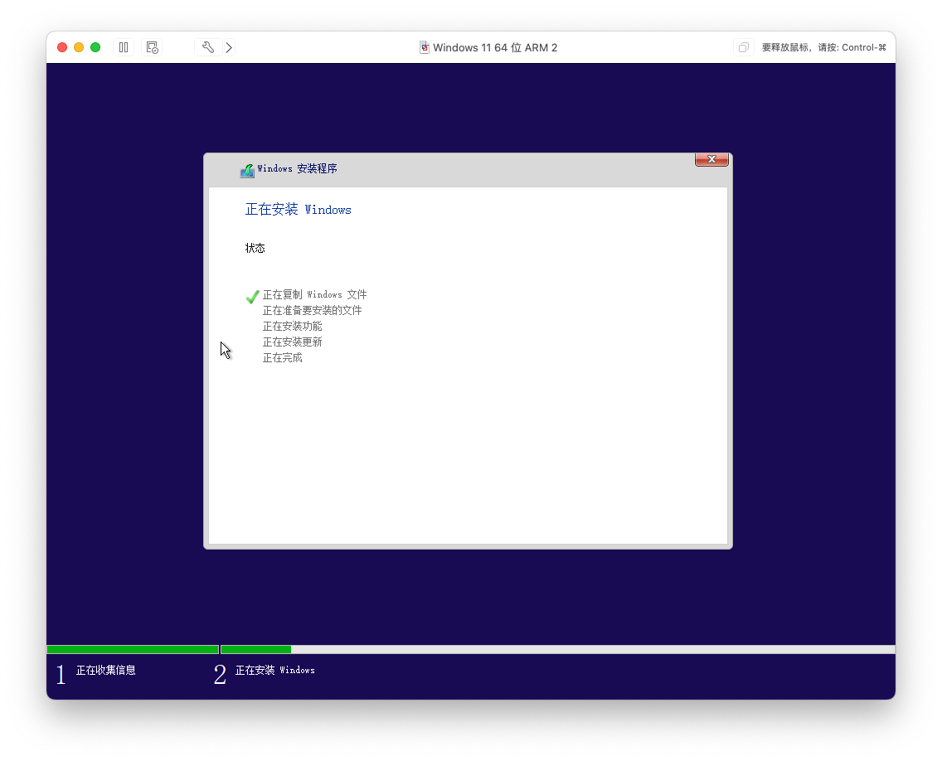Viewport: 942px width, 761px height.
Task: Click '正在安装更新' status line
Action: click(x=292, y=342)
